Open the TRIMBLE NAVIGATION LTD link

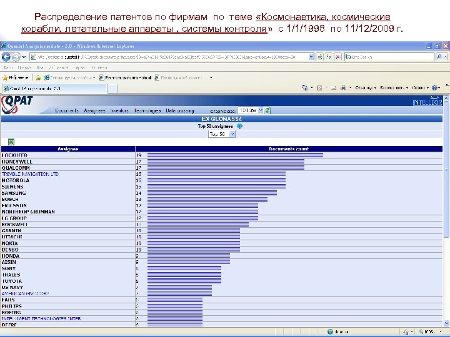click(30, 174)
